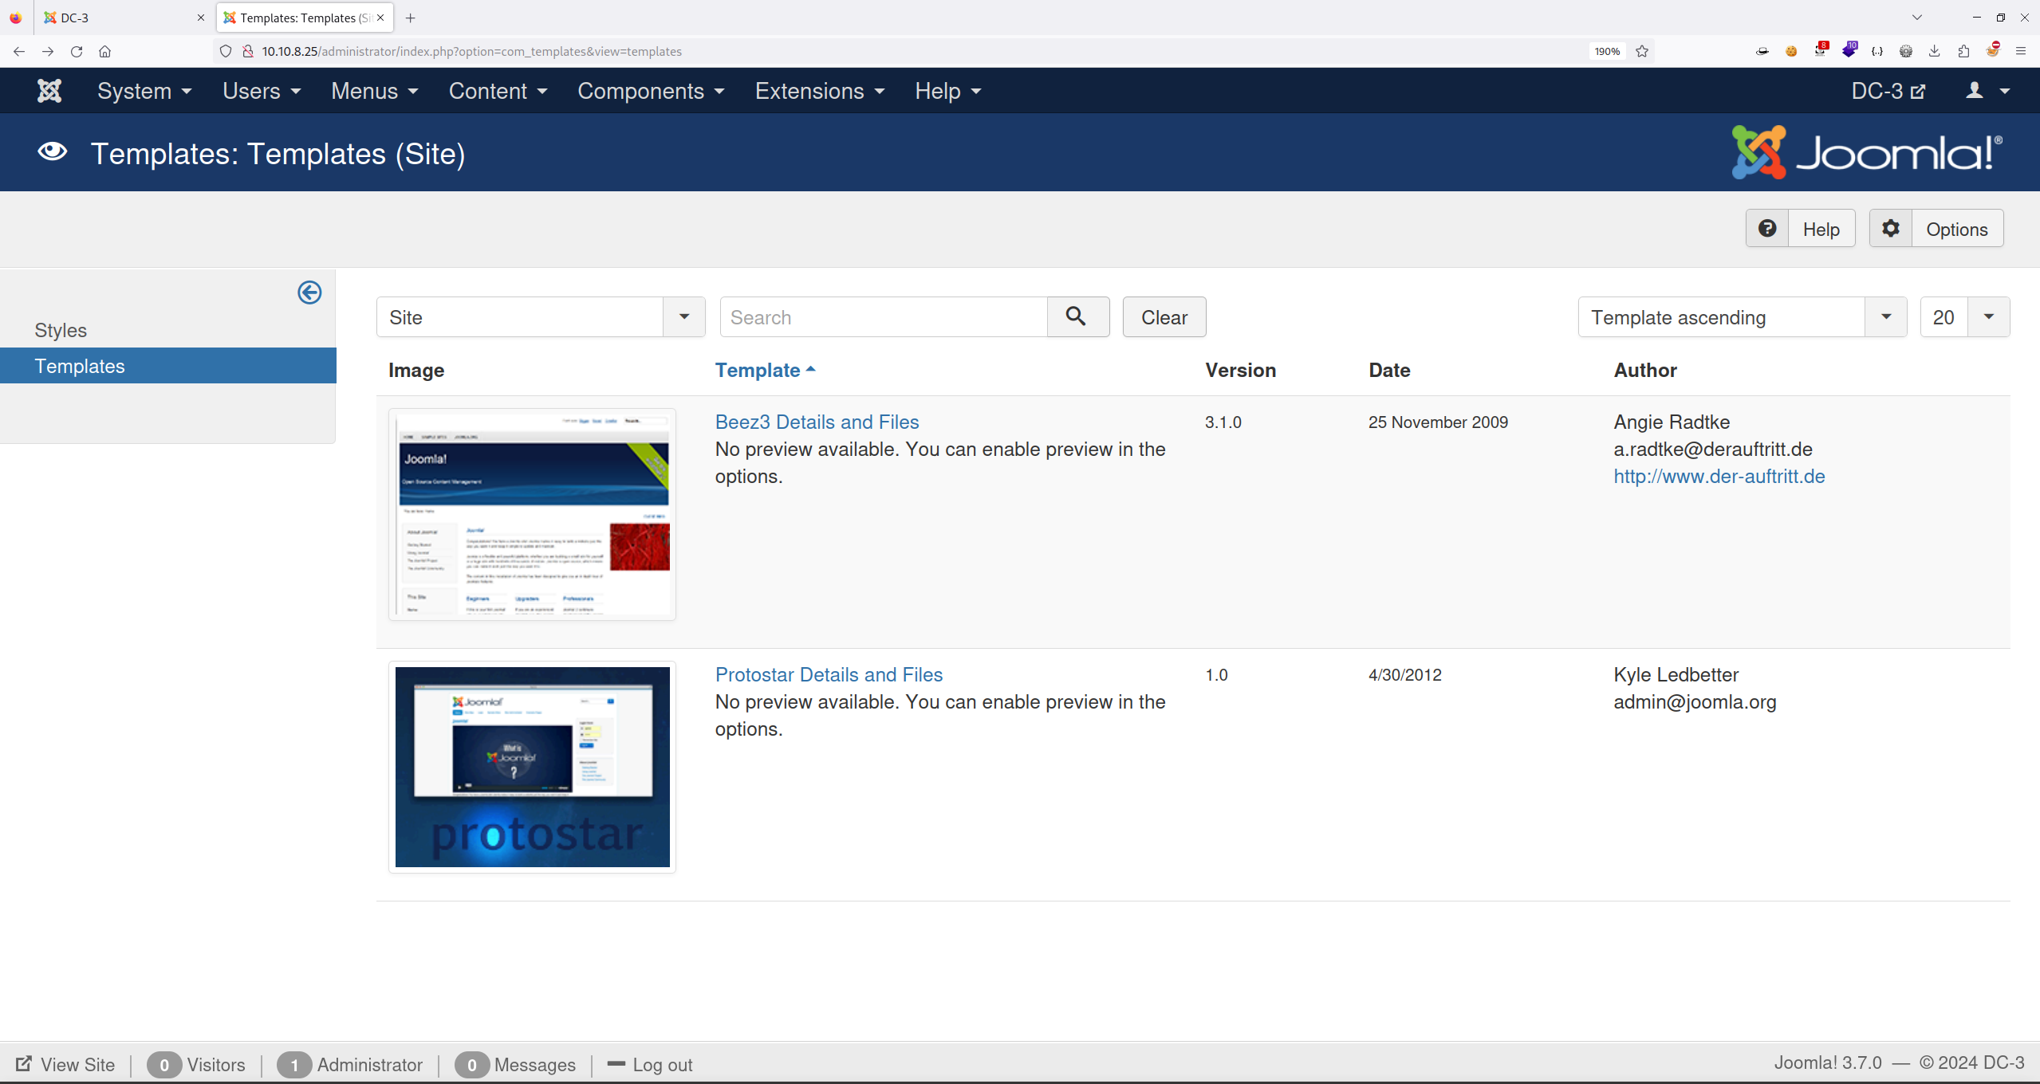Switch to the DC-3 browser tab

pyautogui.click(x=123, y=18)
